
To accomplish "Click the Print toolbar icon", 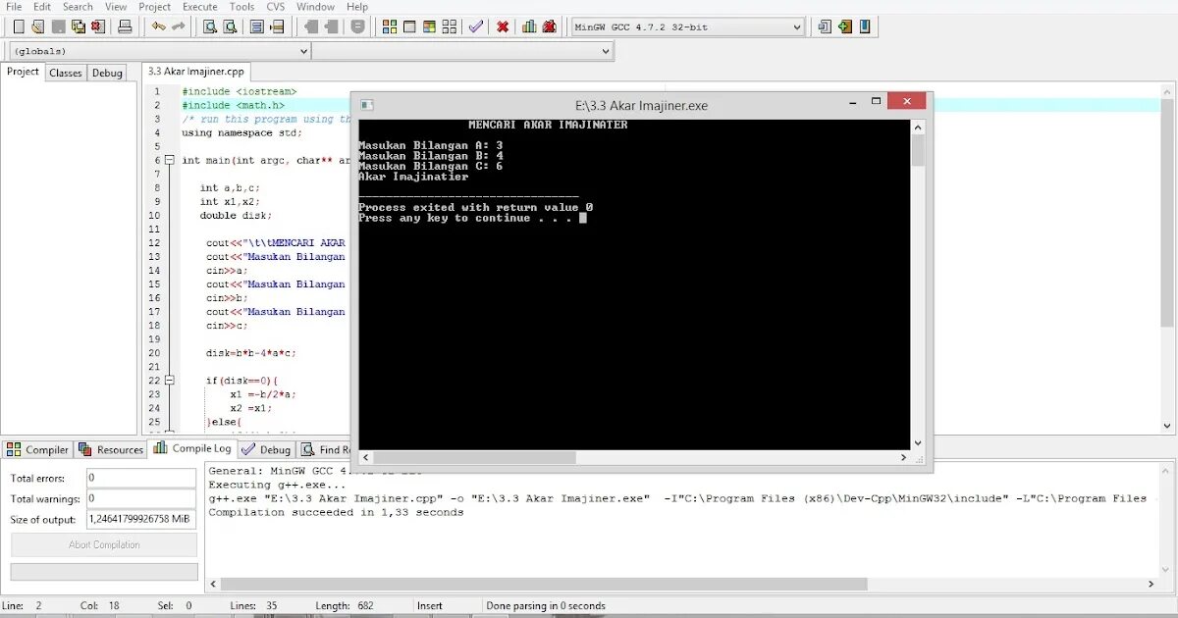I will (126, 26).
